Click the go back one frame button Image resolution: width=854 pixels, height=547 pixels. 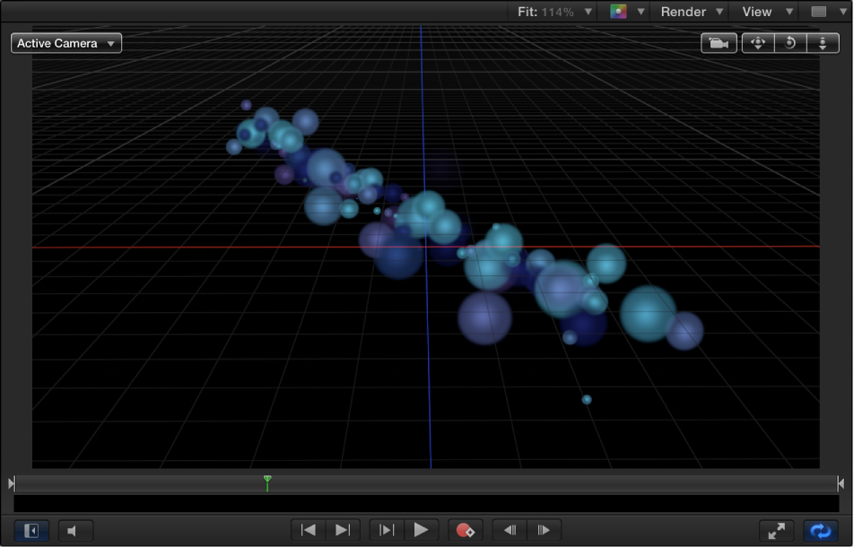click(x=509, y=530)
